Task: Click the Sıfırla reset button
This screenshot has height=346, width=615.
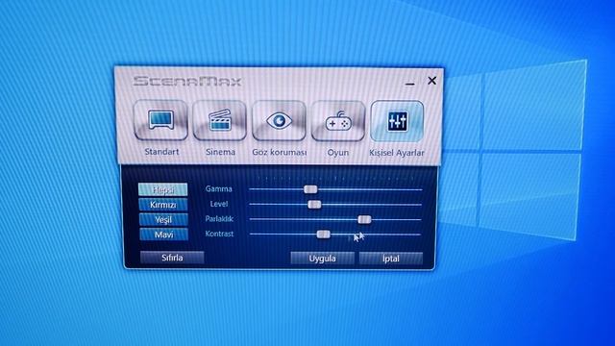Action: [x=172, y=258]
